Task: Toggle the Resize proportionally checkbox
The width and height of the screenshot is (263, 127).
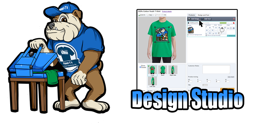Action: tap(206, 35)
